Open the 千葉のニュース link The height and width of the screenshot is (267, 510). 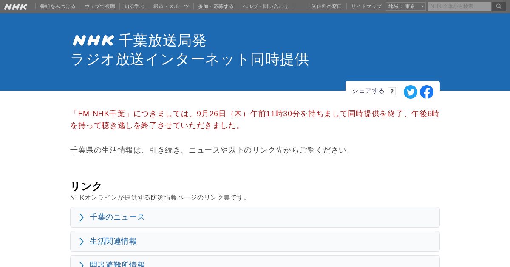pos(255,217)
